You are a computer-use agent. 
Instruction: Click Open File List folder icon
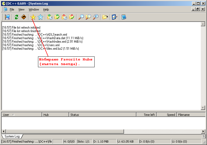105,17
